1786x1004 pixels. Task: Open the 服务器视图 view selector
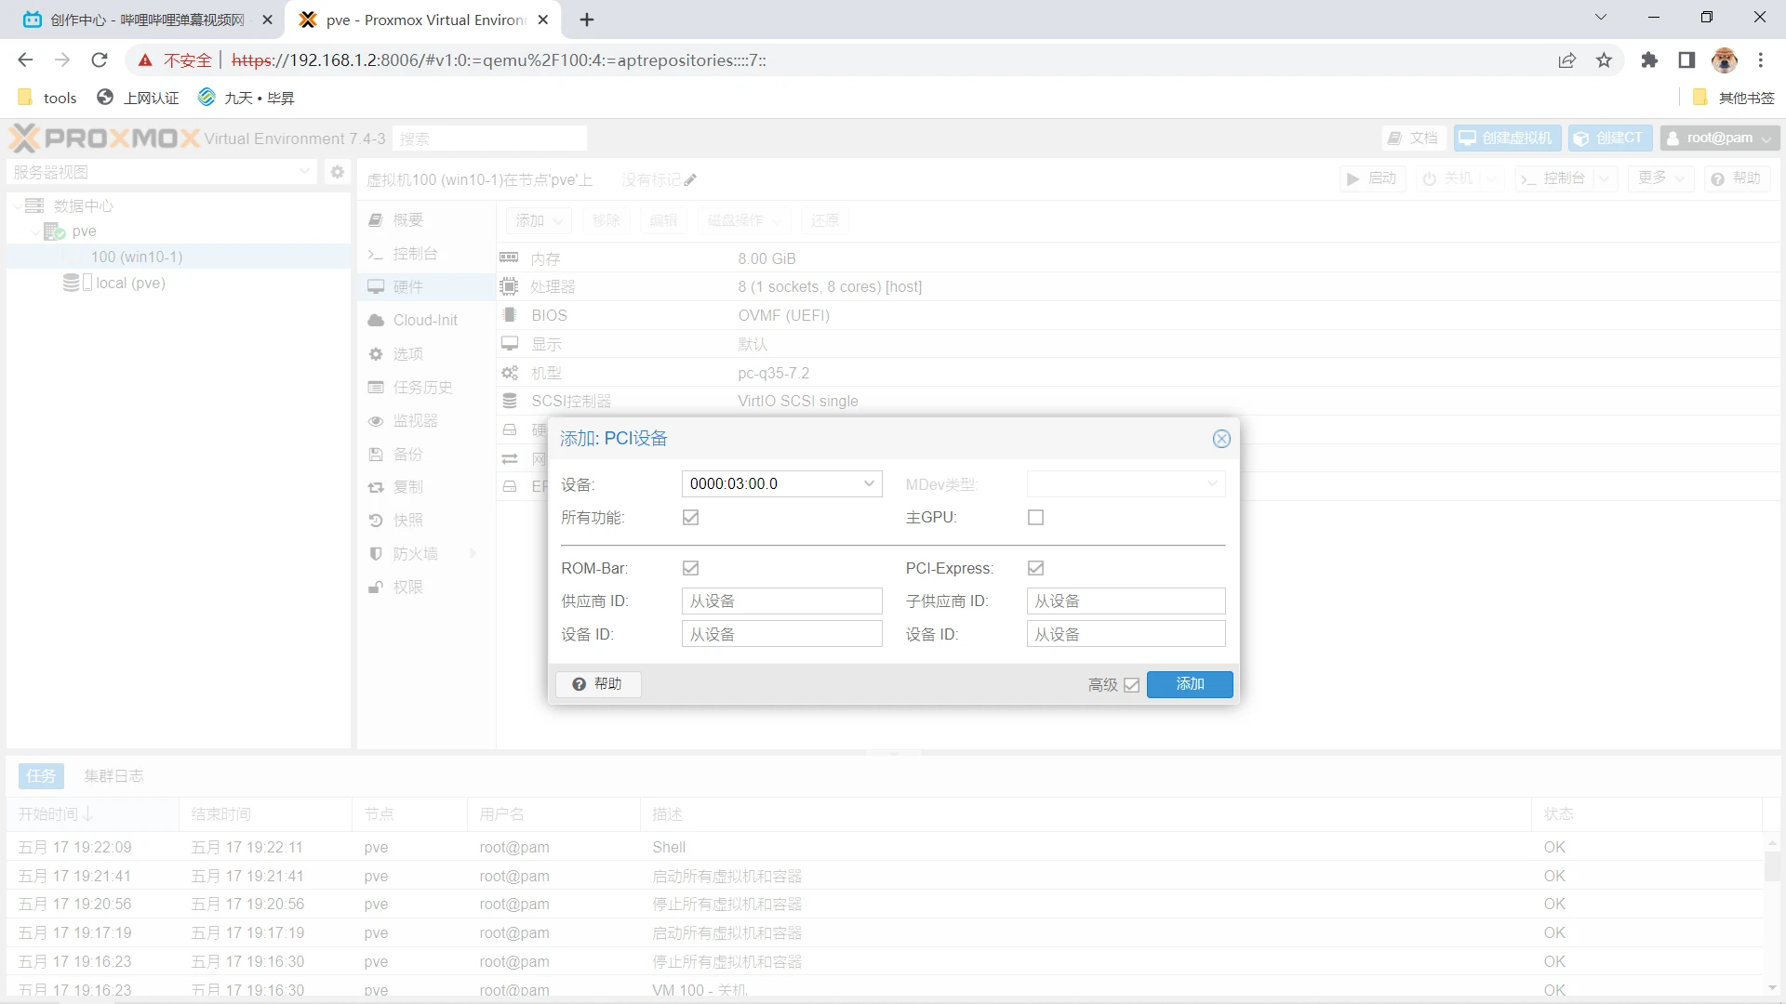(x=162, y=172)
